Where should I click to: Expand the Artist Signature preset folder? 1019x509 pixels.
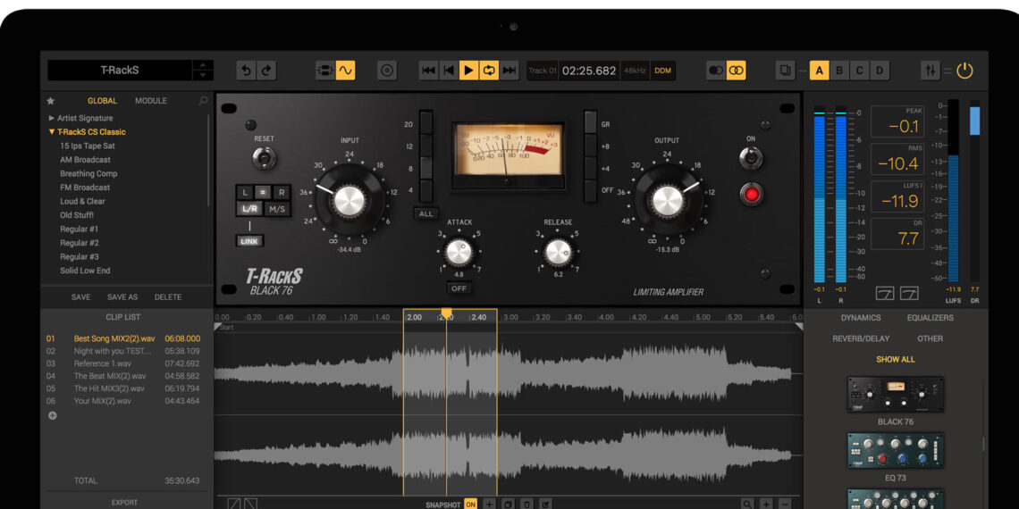(52, 118)
